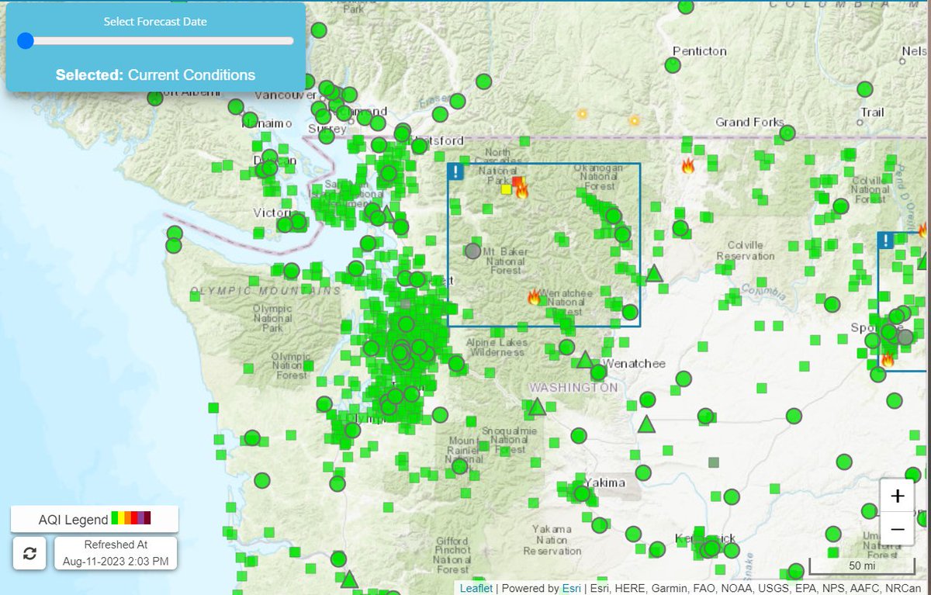Screen dimensions: 931x595
Task: Click the Penticton city label
Action: (700, 51)
